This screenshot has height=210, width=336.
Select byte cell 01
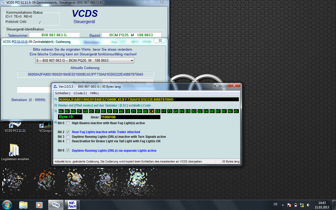(x=182, y=111)
